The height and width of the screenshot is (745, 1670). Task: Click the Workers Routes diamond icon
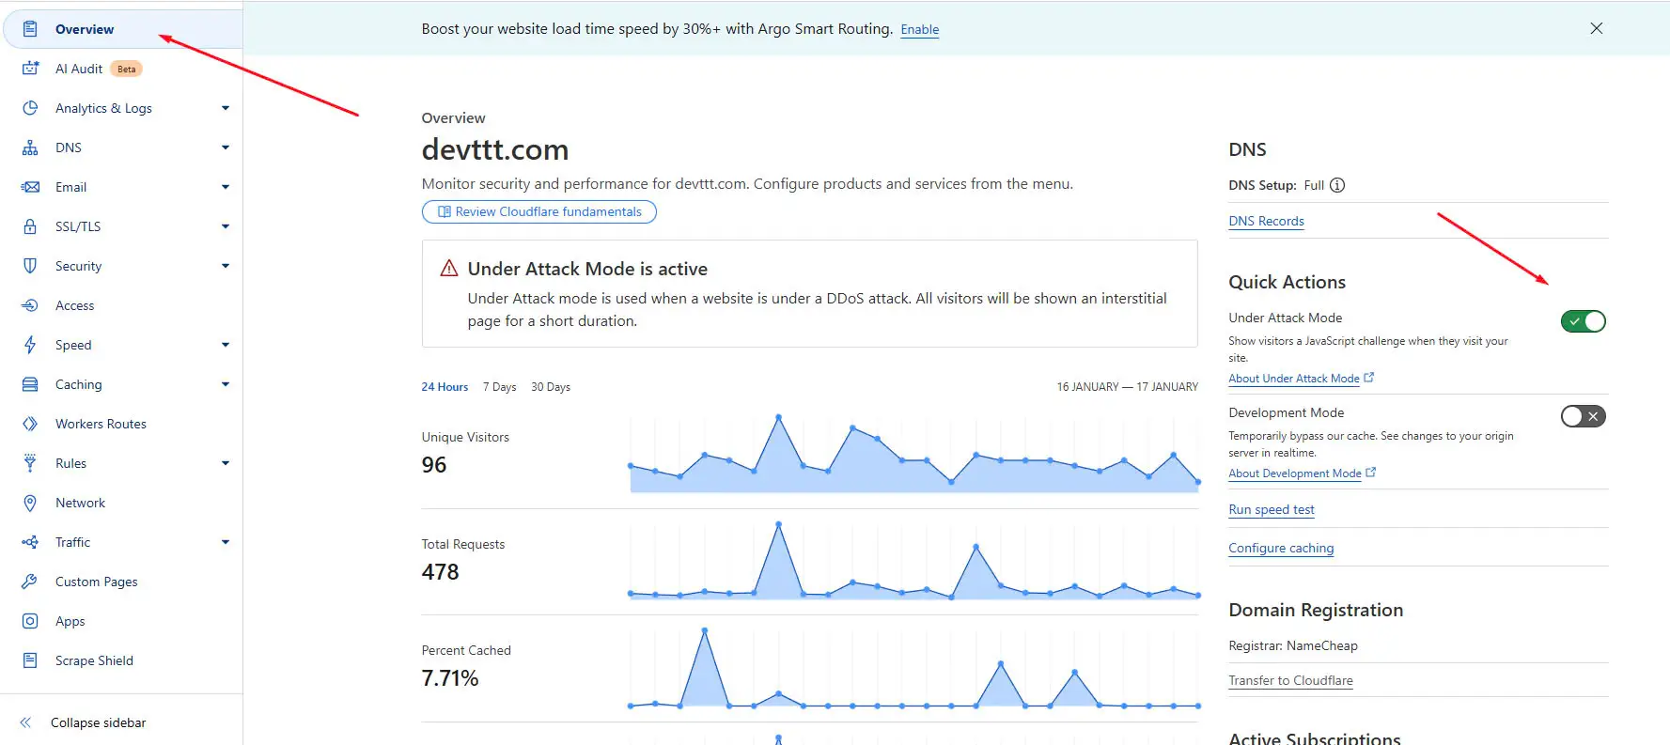pyautogui.click(x=30, y=424)
